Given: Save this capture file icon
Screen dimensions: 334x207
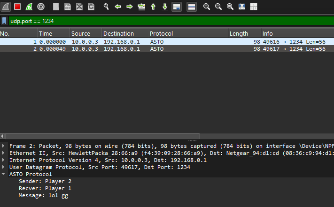Looking at the screenshot, I should 68,7.
